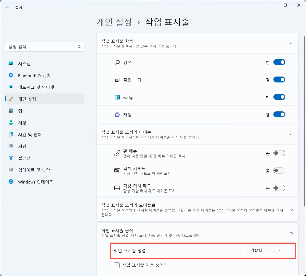Click the gamepad icon next to 게임
The image size is (306, 276).
tap(11, 146)
